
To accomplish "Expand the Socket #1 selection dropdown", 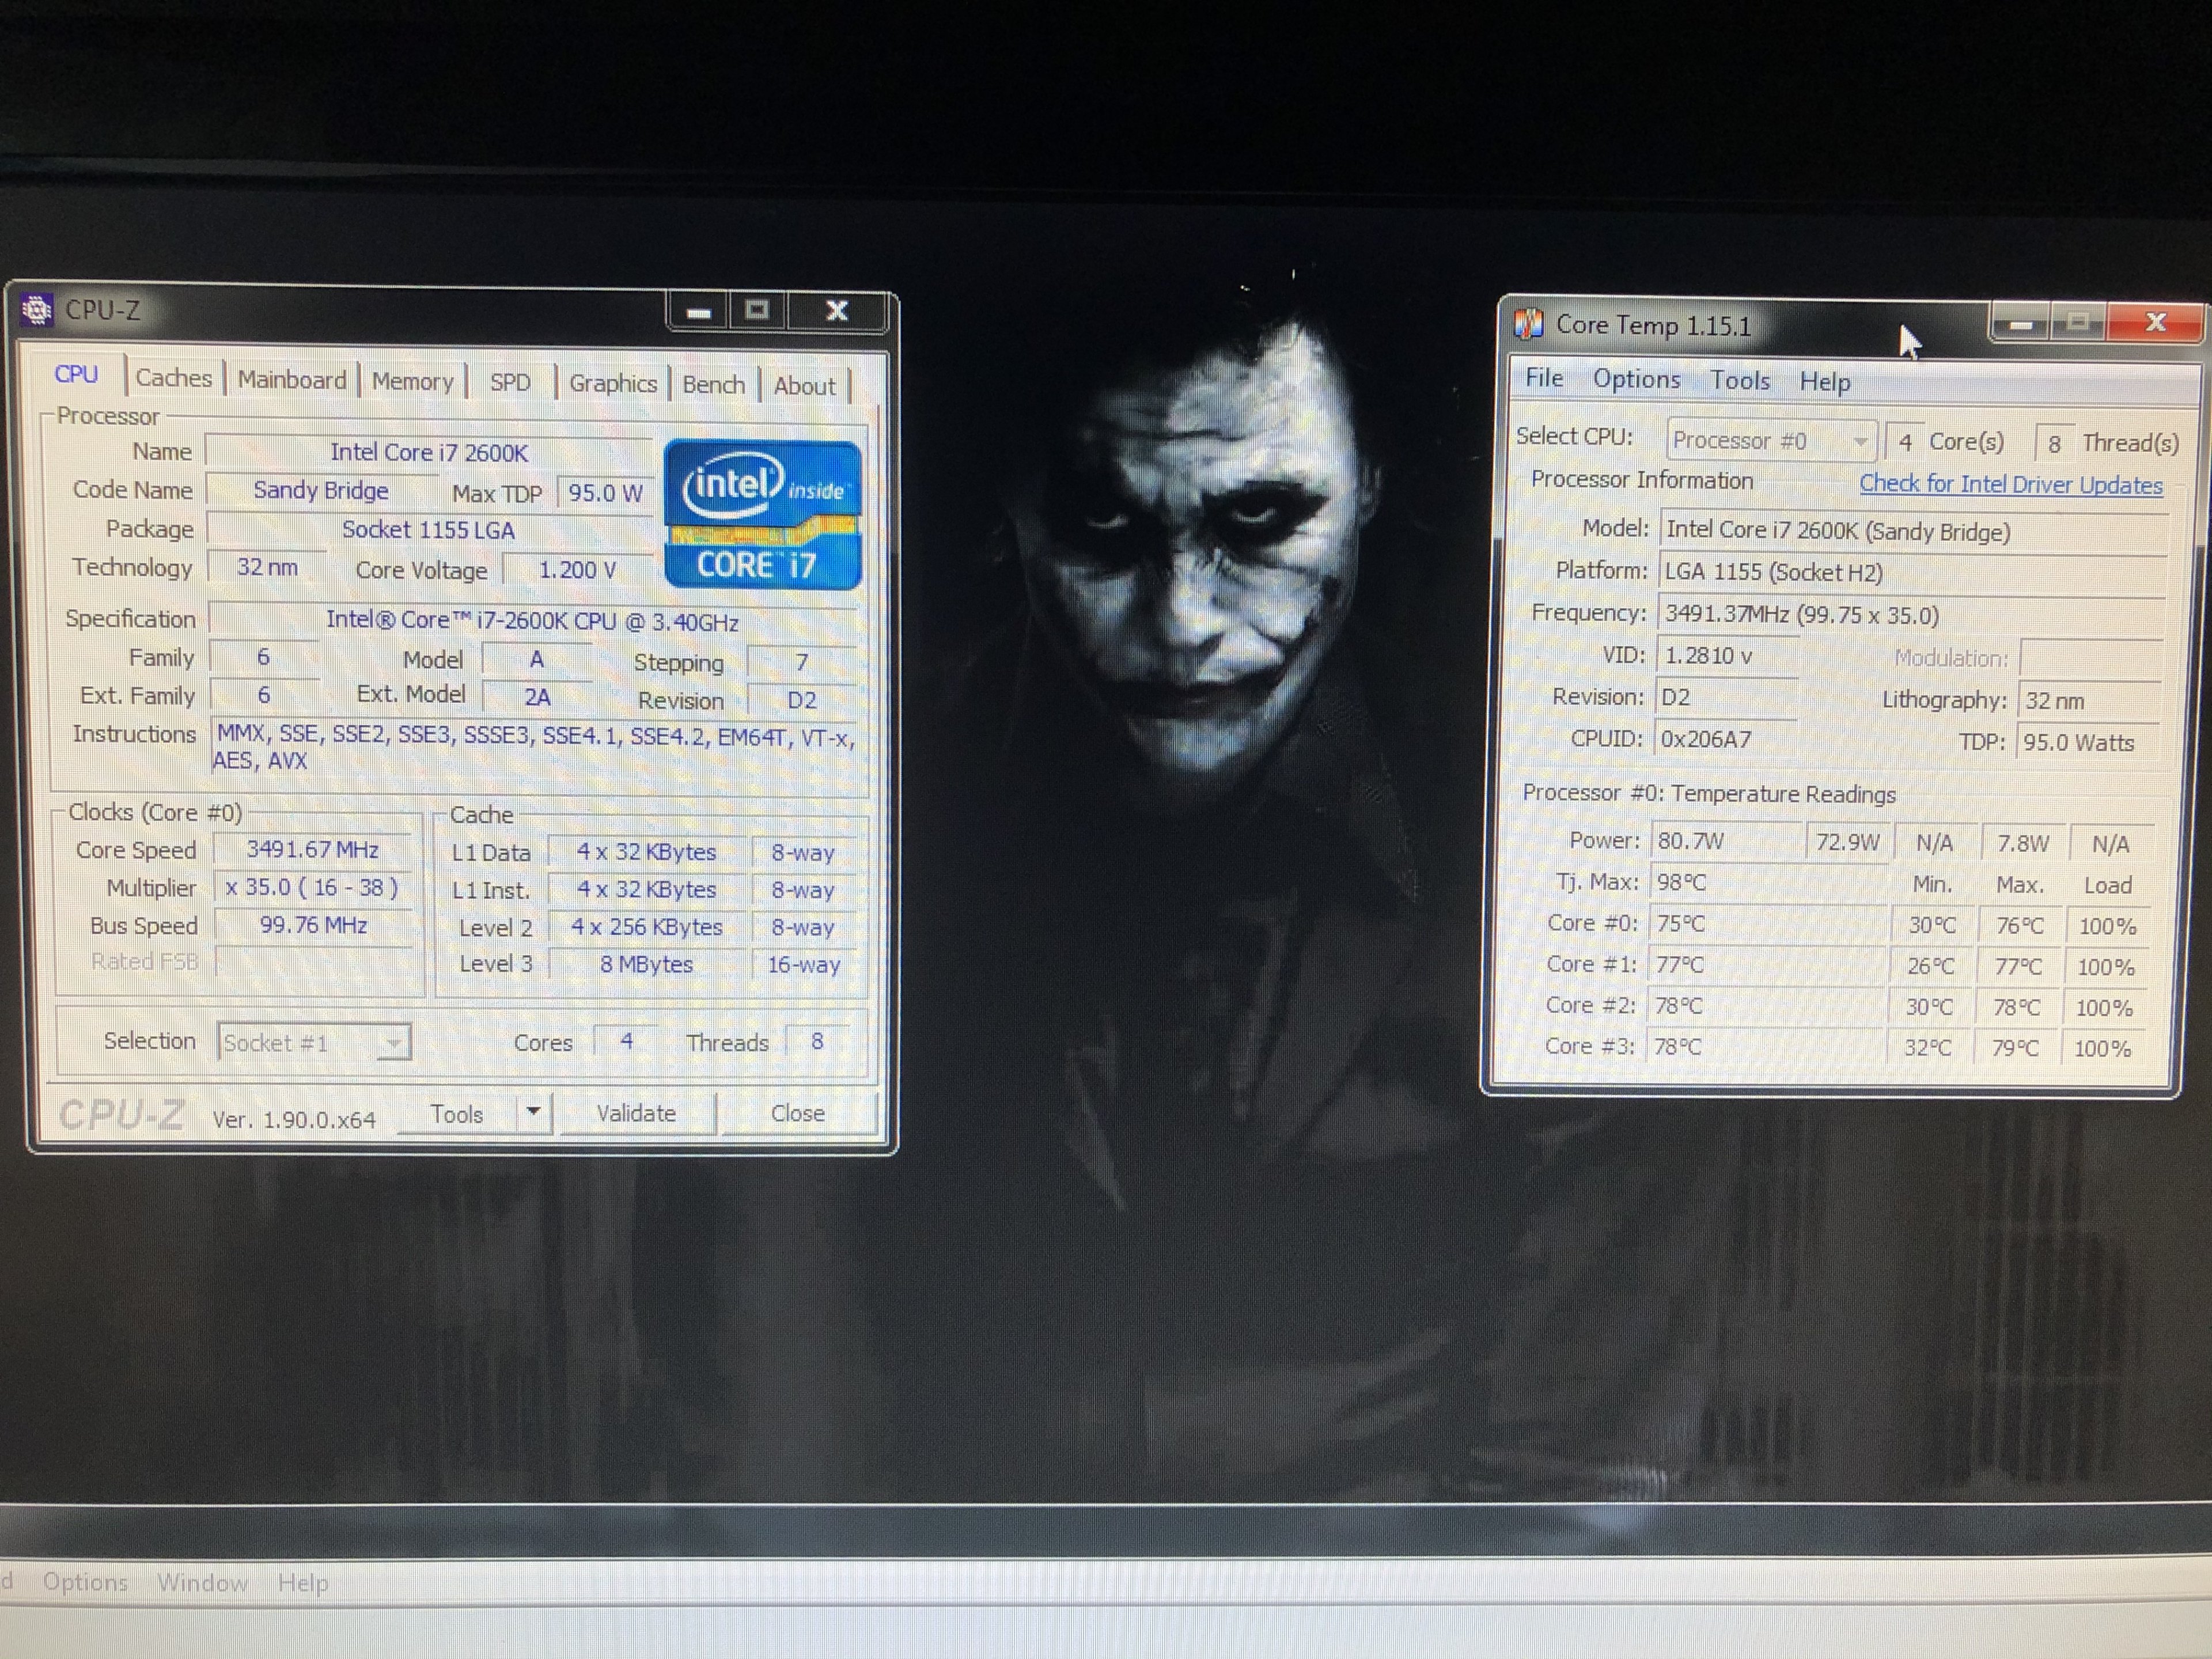I will [394, 1043].
